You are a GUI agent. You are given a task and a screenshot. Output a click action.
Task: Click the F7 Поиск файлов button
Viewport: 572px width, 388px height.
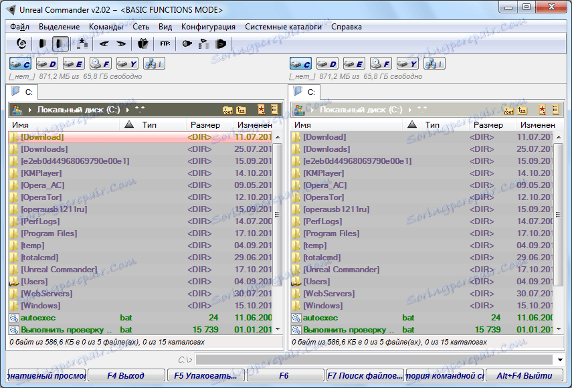pos(365,375)
